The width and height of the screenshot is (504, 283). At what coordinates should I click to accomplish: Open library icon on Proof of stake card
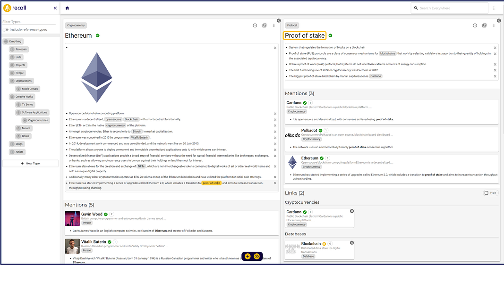click(x=484, y=25)
